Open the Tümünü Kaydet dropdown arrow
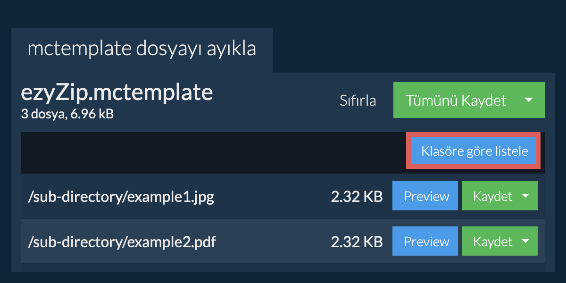 529,100
